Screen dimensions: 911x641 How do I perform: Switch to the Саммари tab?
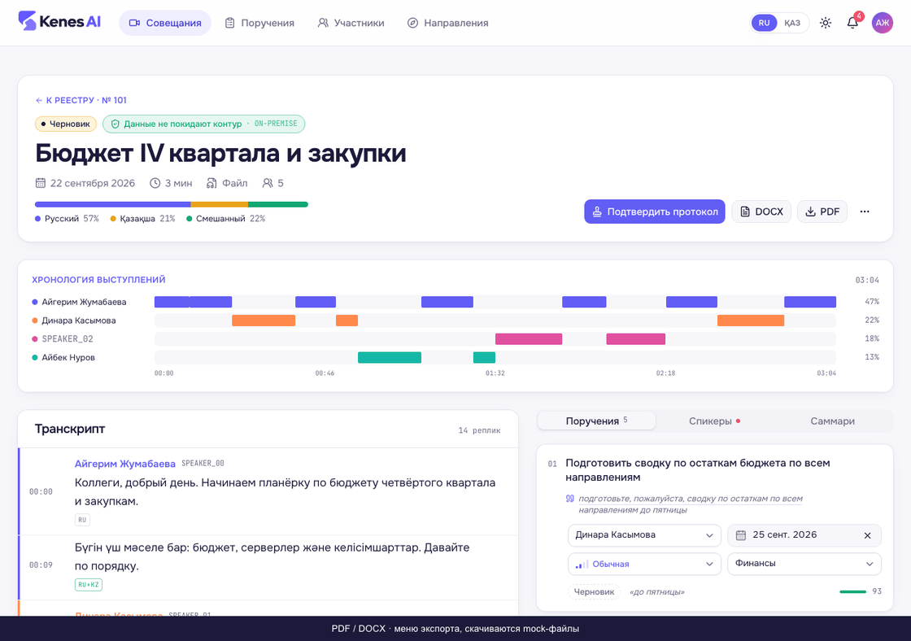pos(832,421)
